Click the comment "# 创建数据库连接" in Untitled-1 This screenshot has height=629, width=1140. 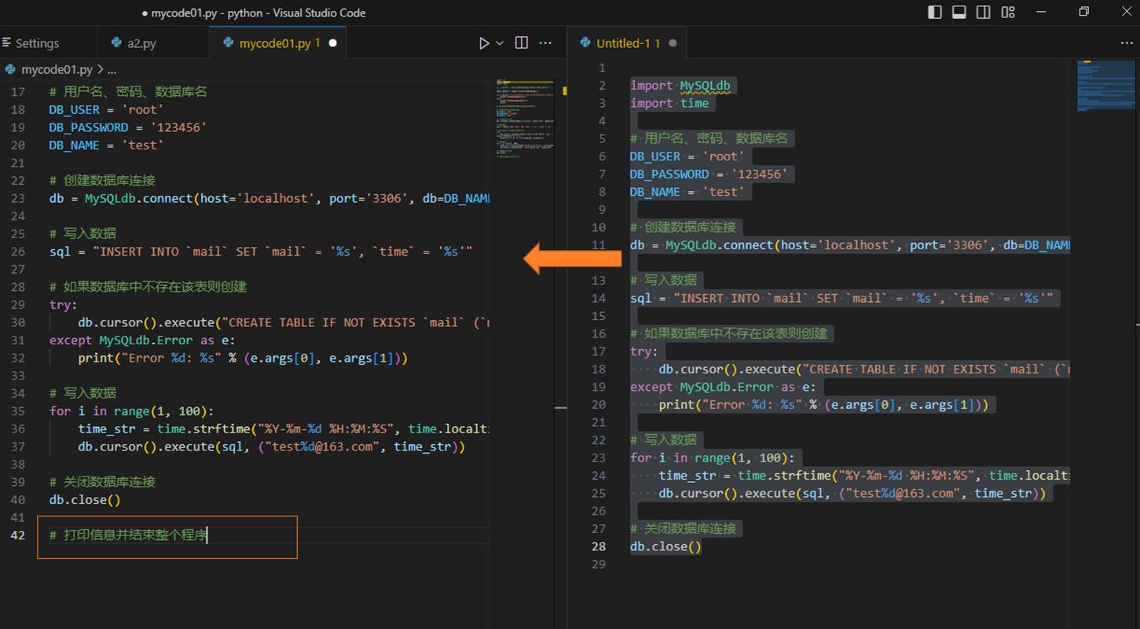(x=684, y=227)
